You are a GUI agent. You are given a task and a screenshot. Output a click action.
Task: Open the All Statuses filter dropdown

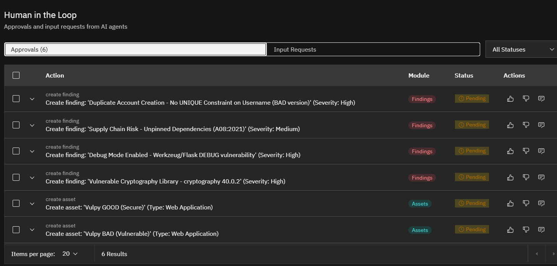coord(521,49)
